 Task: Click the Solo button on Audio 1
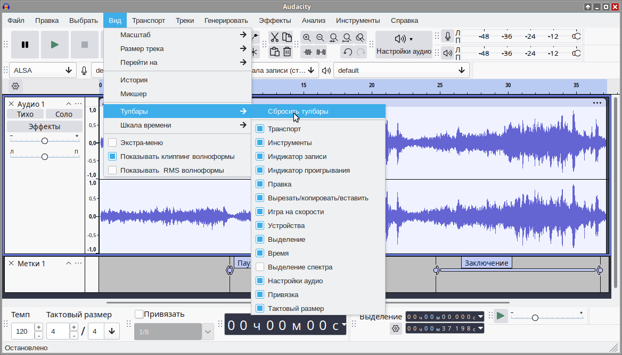(64, 114)
